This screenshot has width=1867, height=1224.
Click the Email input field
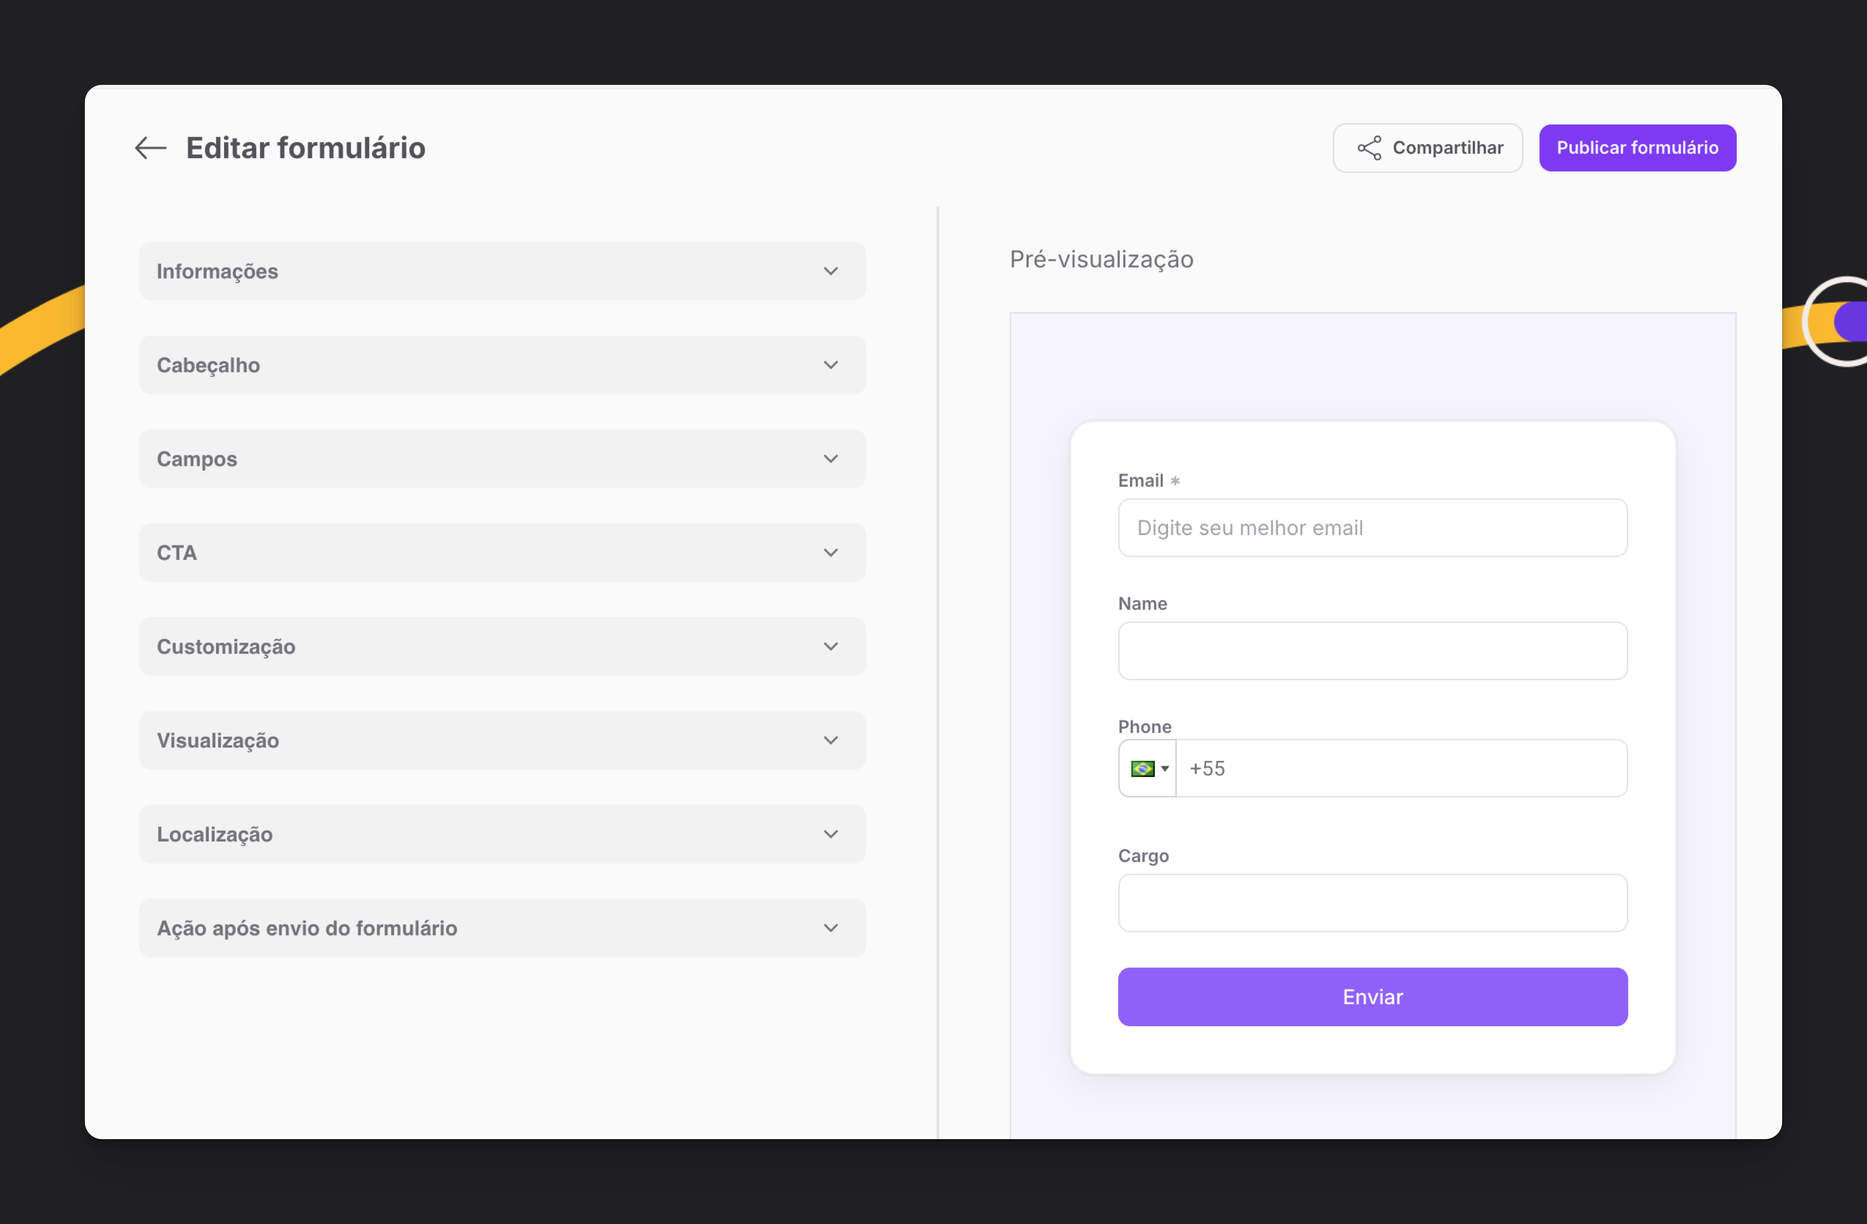pos(1372,528)
